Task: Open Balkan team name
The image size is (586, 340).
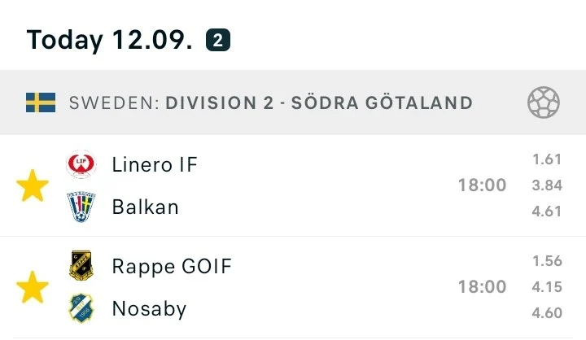Action: (x=145, y=207)
